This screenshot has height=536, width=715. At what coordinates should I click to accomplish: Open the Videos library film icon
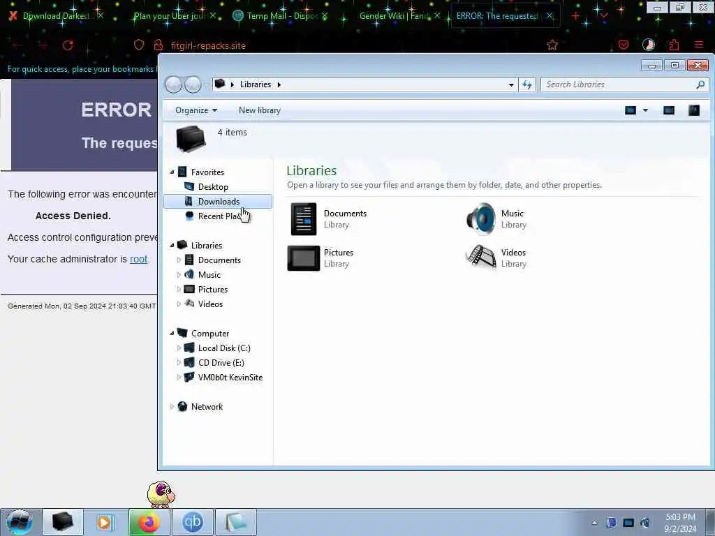click(481, 258)
